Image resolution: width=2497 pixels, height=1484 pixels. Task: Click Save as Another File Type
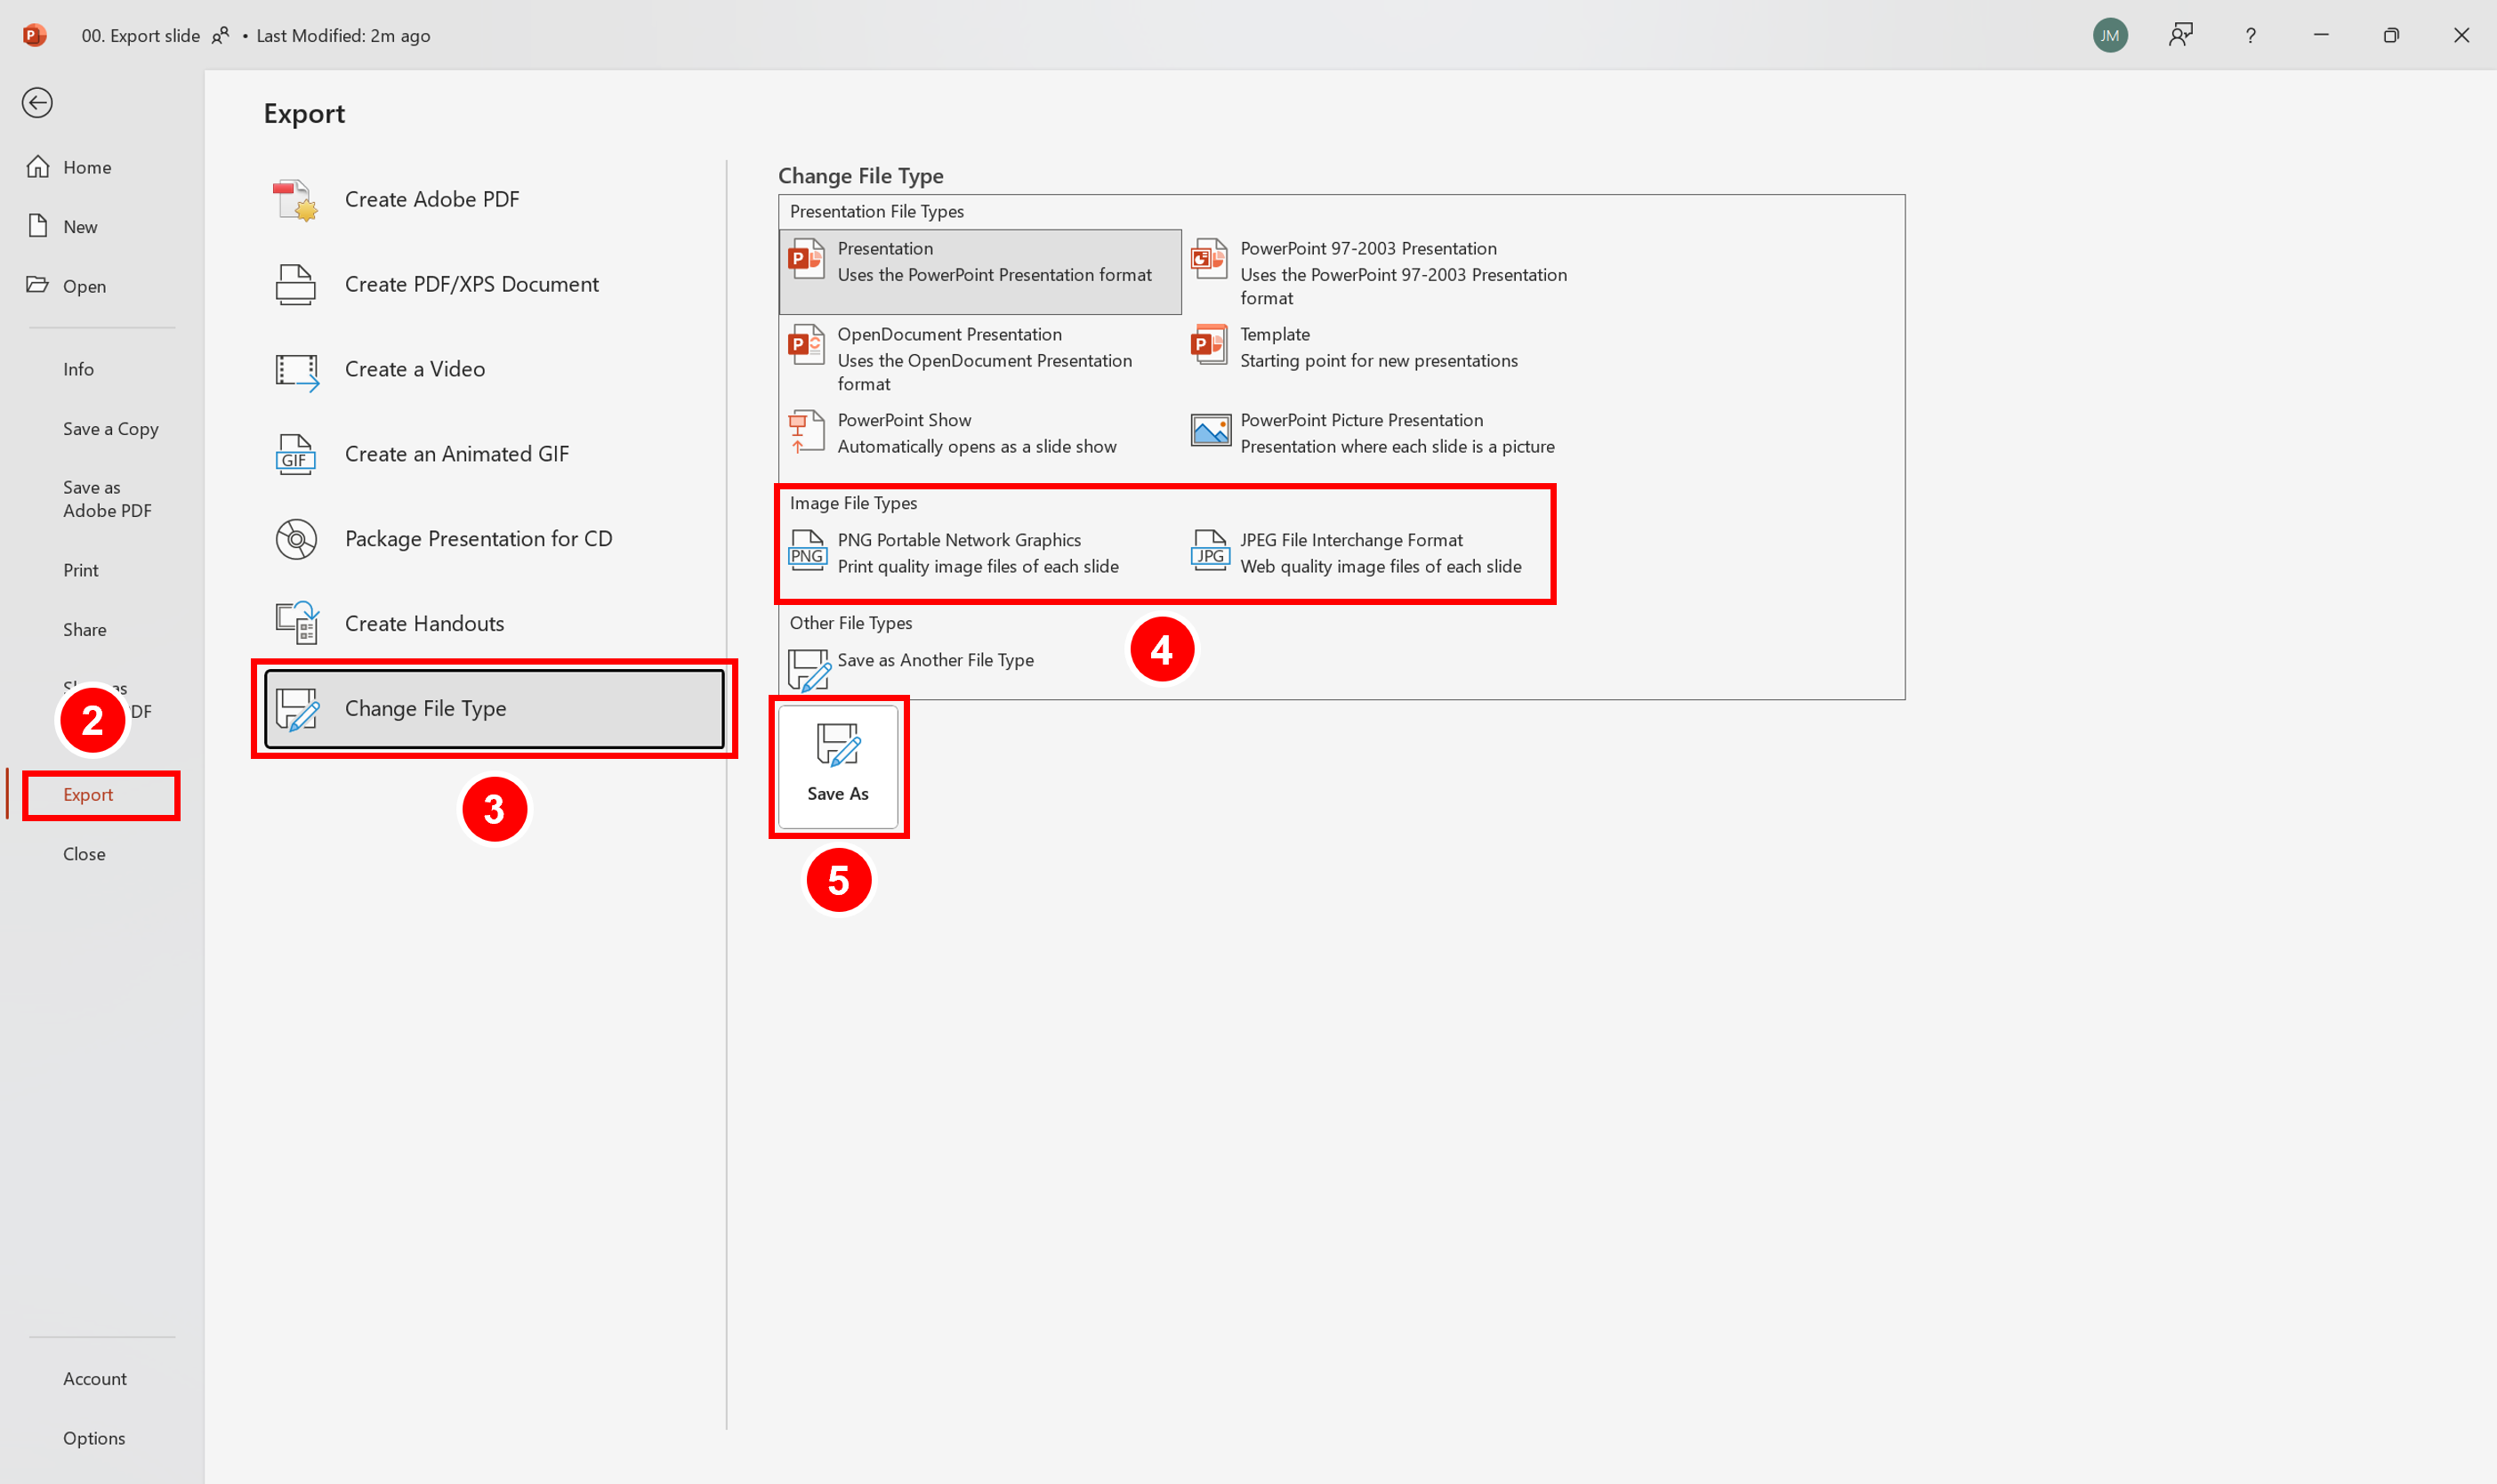(934, 660)
